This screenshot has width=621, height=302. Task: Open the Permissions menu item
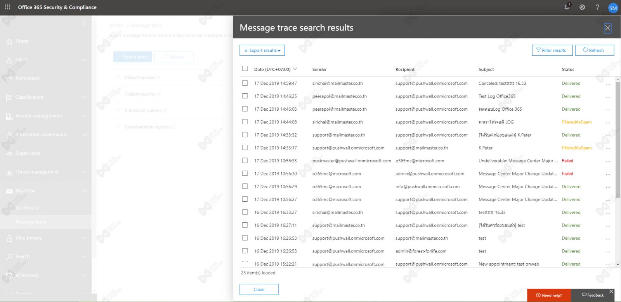click(28, 79)
